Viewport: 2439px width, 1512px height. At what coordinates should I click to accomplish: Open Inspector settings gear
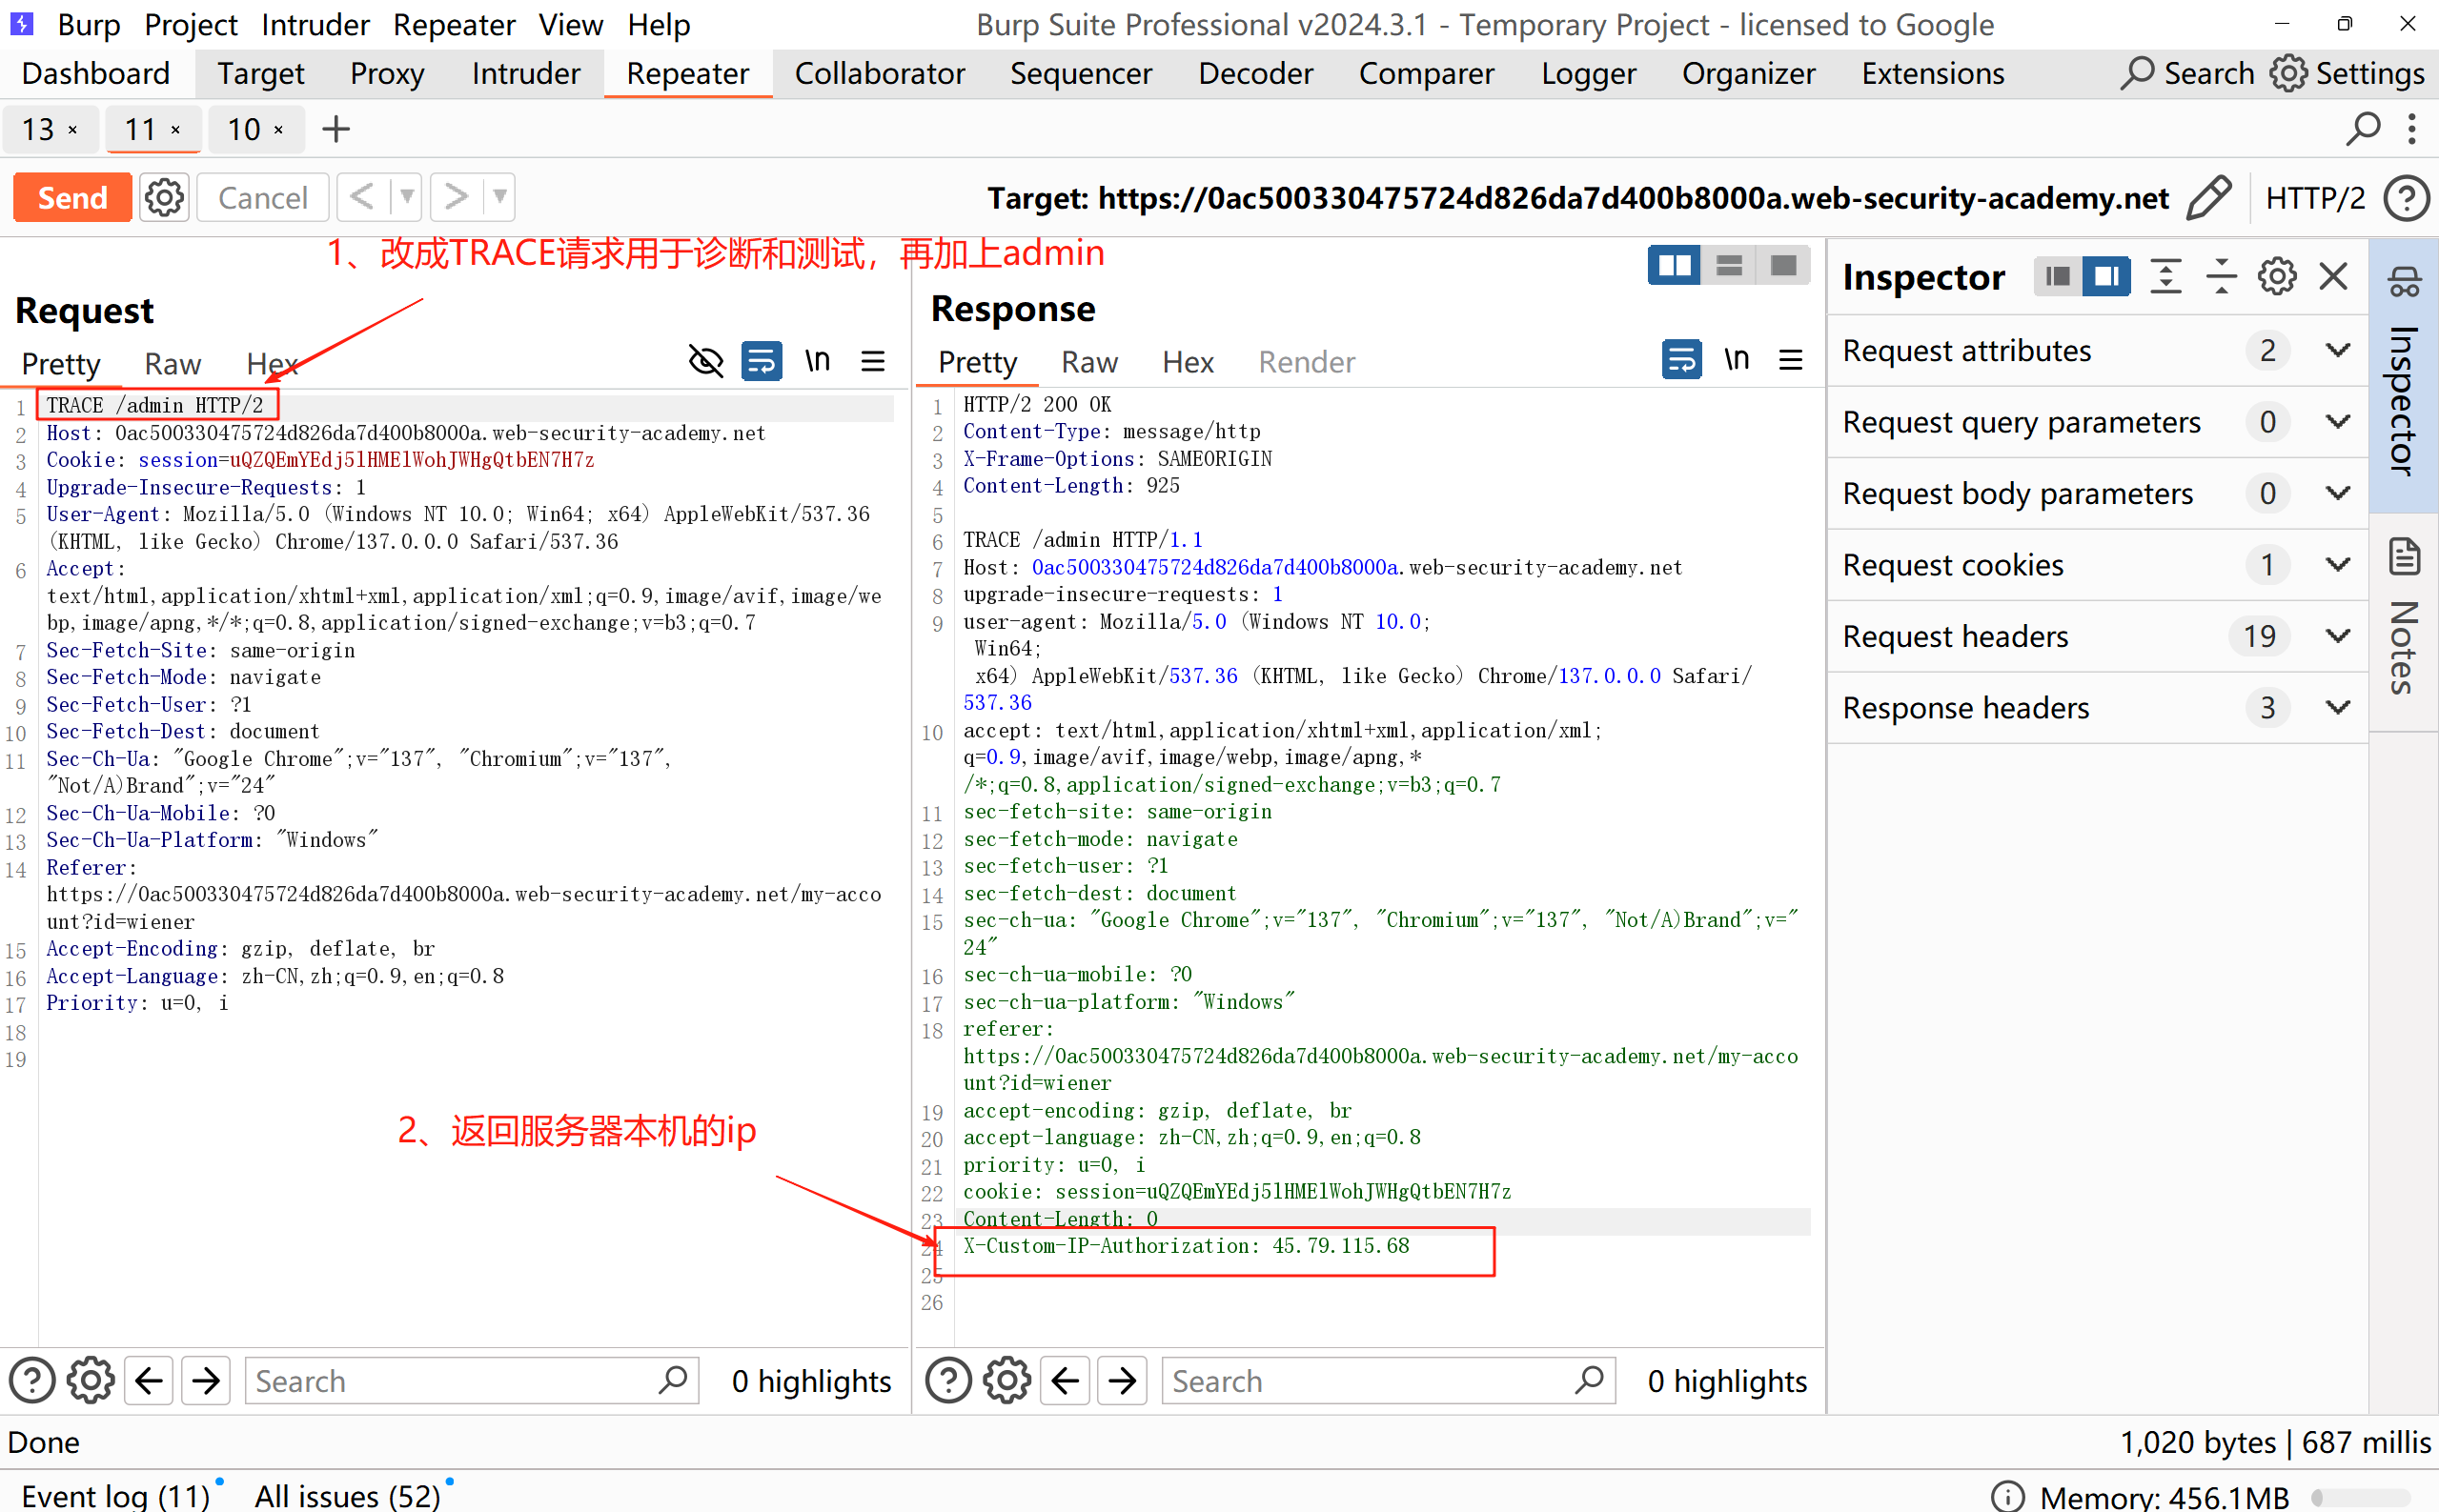coord(2276,277)
